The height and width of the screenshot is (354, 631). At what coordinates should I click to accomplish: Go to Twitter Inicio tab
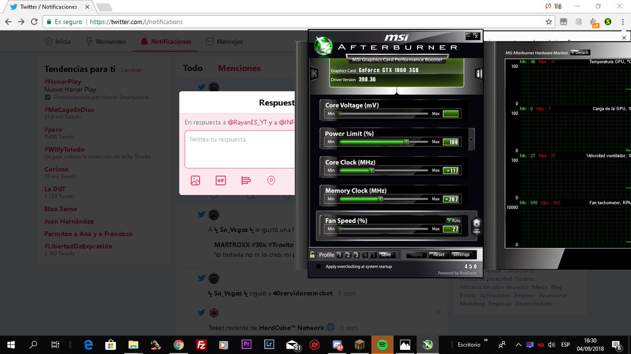tap(58, 41)
